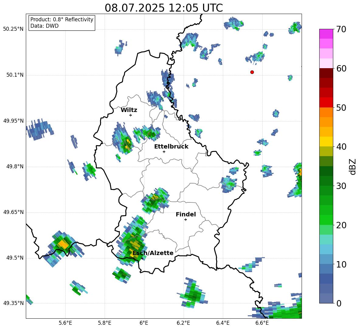
Task: Click the 6.4°E longitude label
Action: click(x=223, y=323)
